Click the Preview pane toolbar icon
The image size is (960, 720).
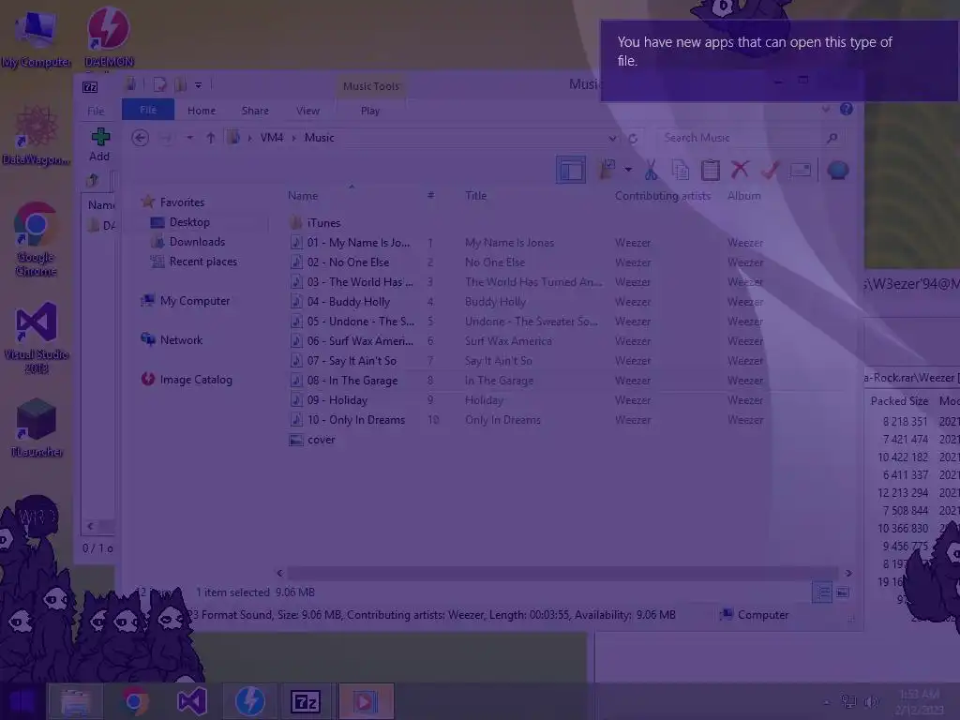571,171
